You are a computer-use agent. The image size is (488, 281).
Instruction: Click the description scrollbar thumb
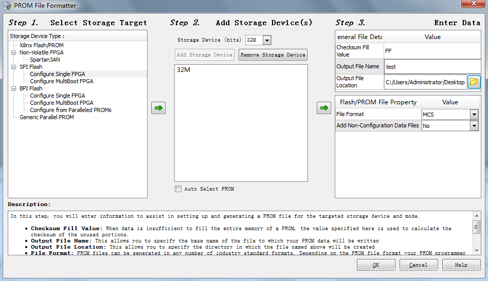[x=477, y=227]
